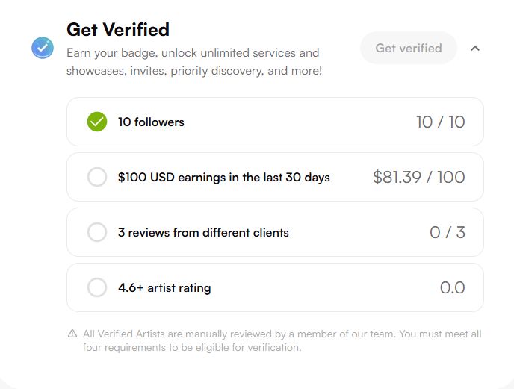Open the 3 reviews from different clients label

pos(203,232)
